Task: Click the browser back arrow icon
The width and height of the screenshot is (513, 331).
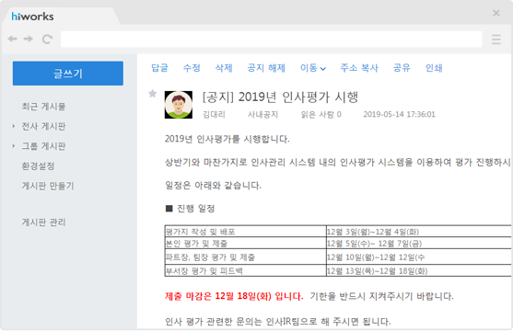Action: click(x=12, y=39)
